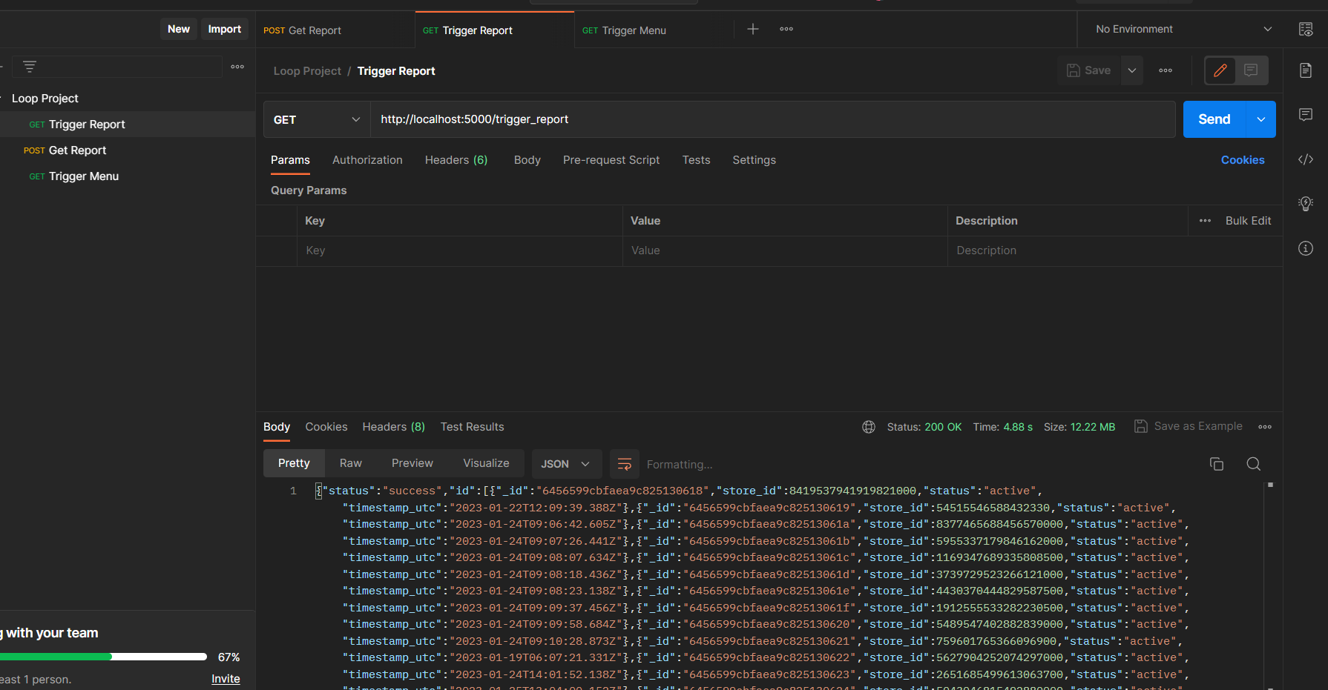Open the JSON response format dropdown
1328x690 pixels.
tap(566, 463)
